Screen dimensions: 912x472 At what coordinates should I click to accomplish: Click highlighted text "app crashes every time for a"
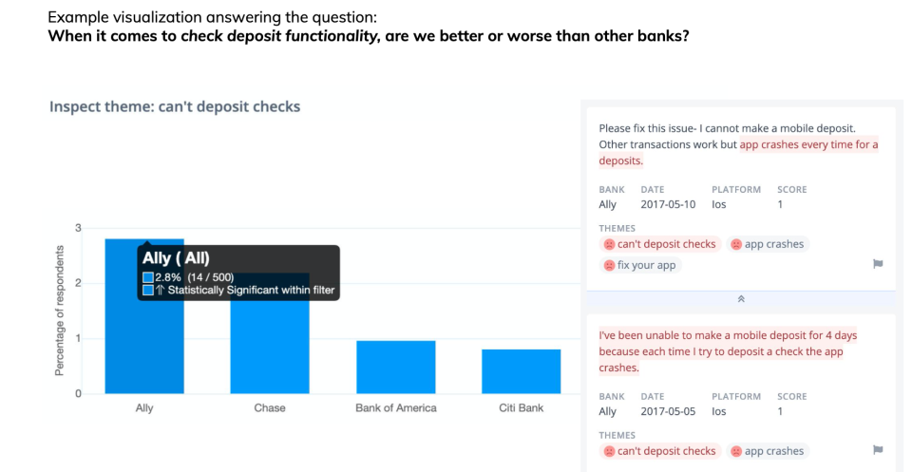click(x=808, y=145)
